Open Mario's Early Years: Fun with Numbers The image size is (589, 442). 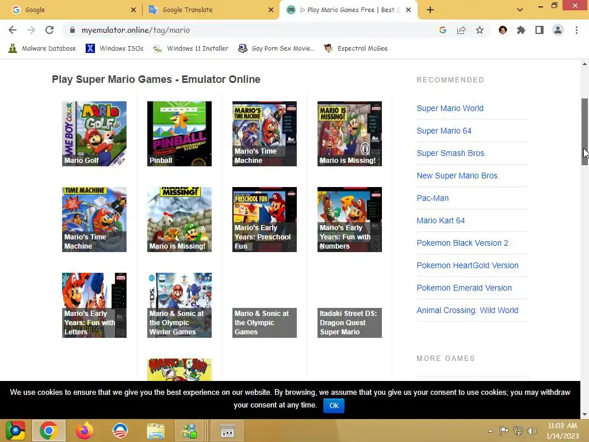(349, 219)
